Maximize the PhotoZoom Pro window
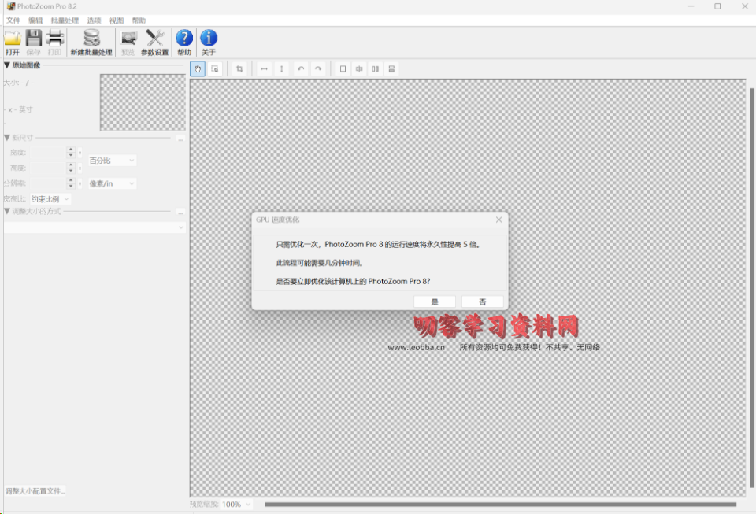The height and width of the screenshot is (514, 756). [x=717, y=6]
